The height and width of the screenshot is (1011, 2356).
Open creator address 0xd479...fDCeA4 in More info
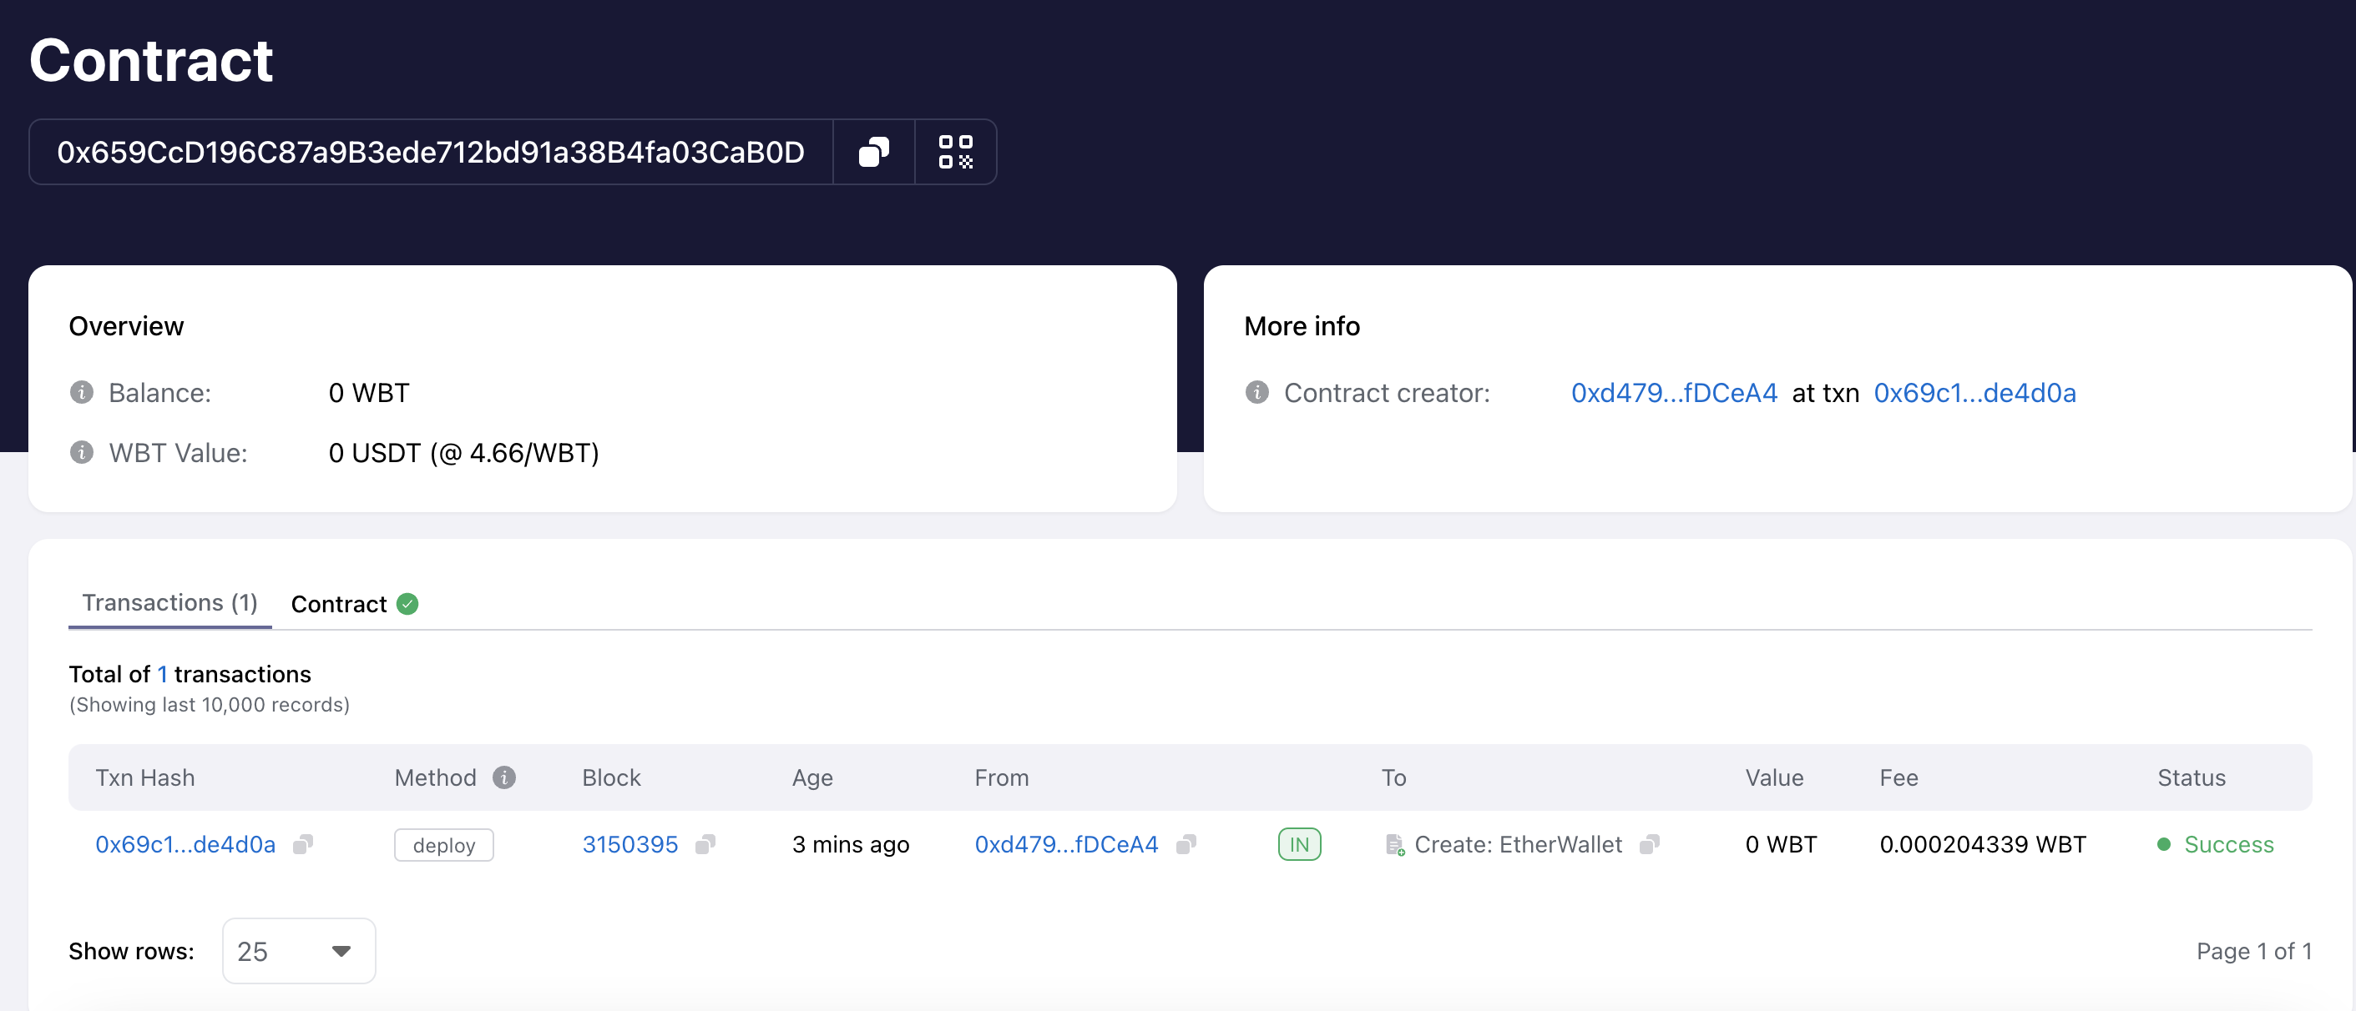[1674, 392]
